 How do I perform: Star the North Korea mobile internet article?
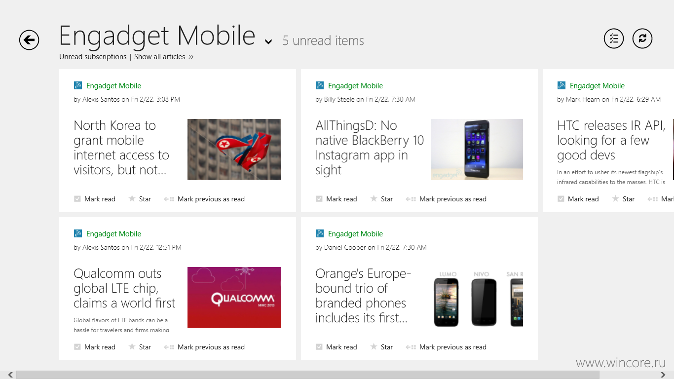click(x=140, y=199)
